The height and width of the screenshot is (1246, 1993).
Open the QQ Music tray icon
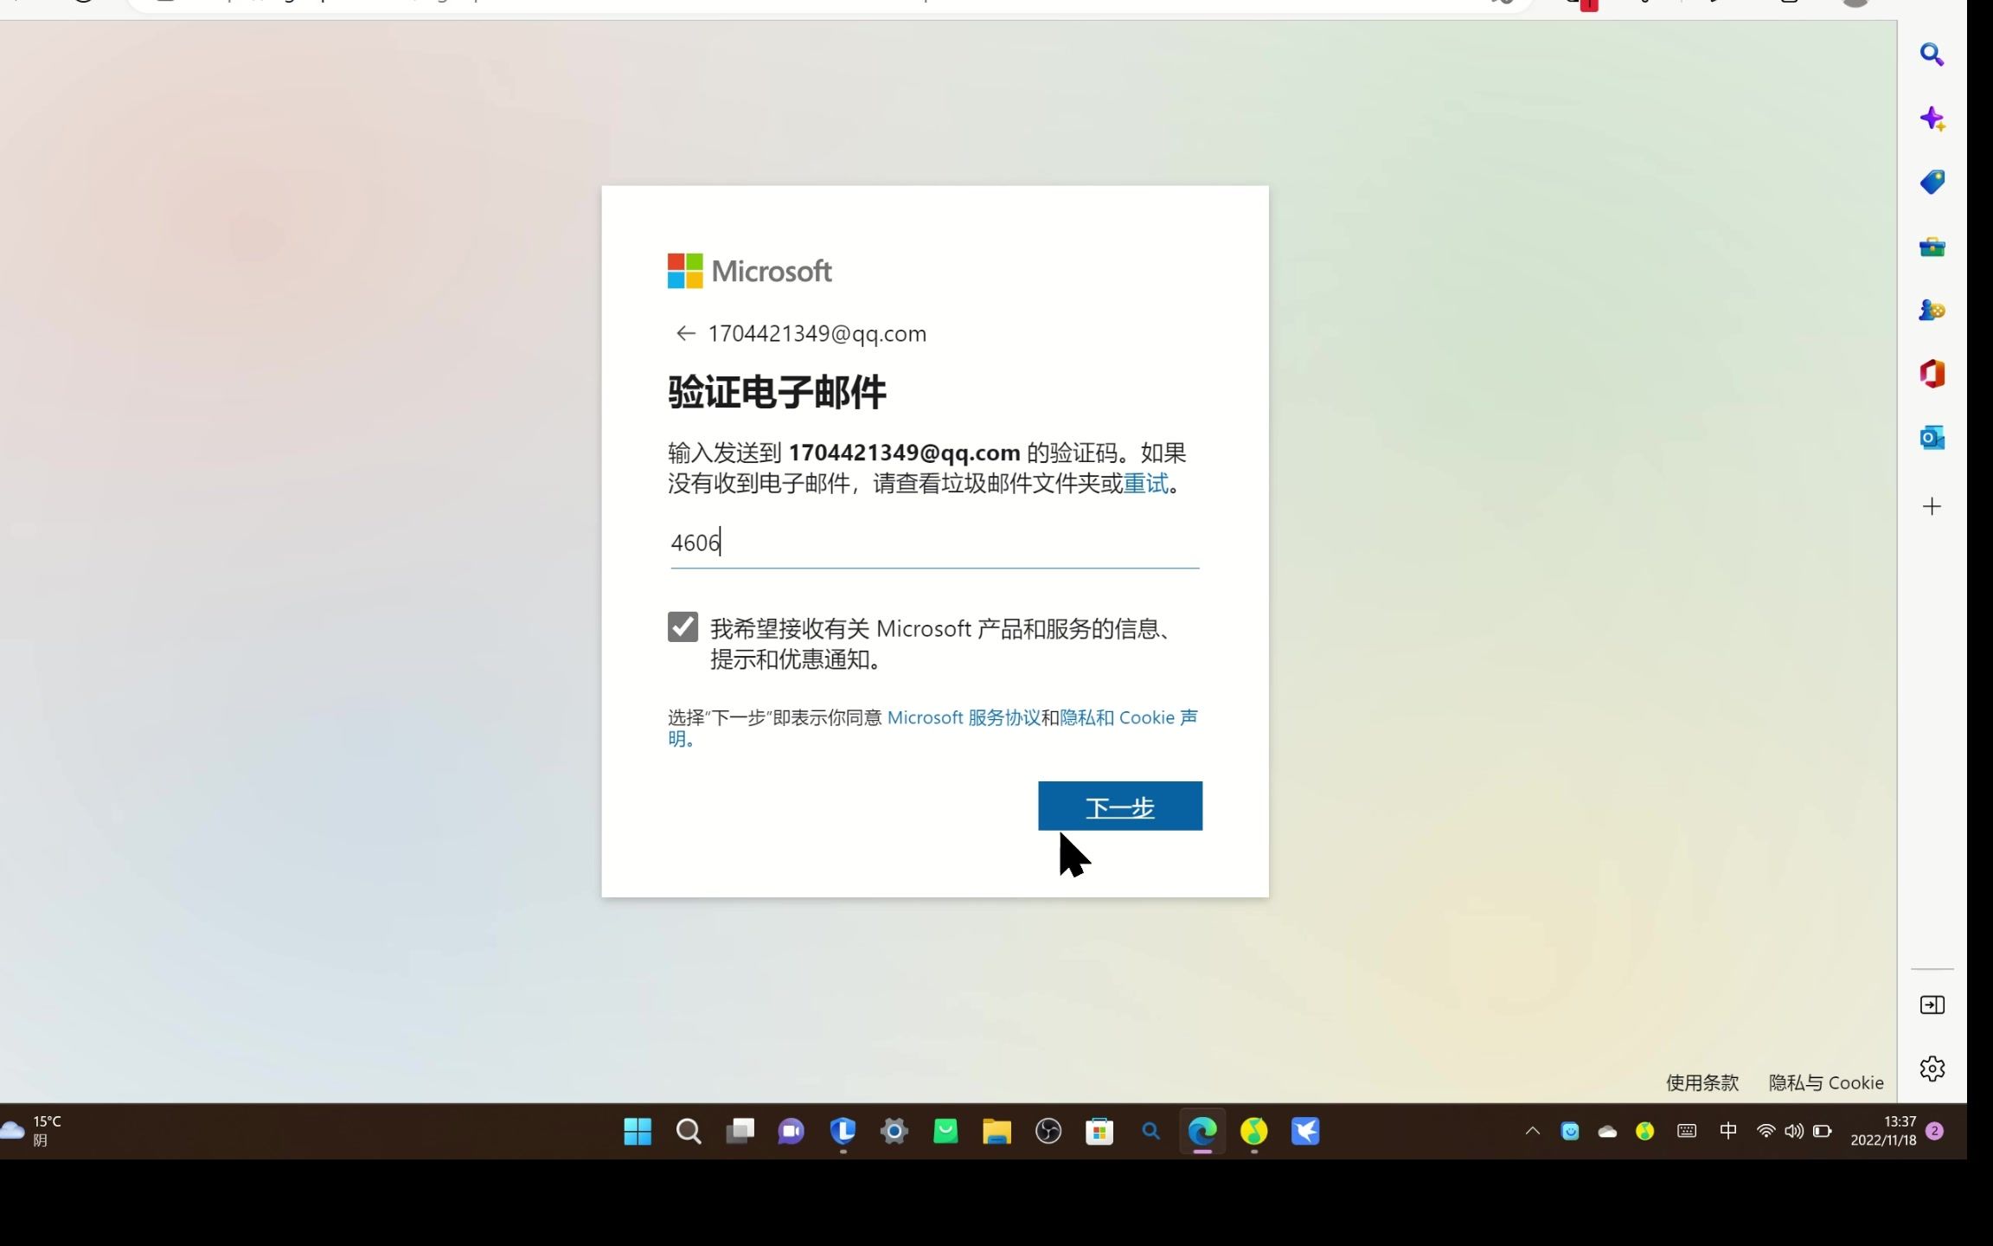(x=1645, y=1131)
